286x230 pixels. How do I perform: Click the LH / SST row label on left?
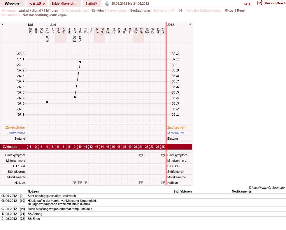19,166
